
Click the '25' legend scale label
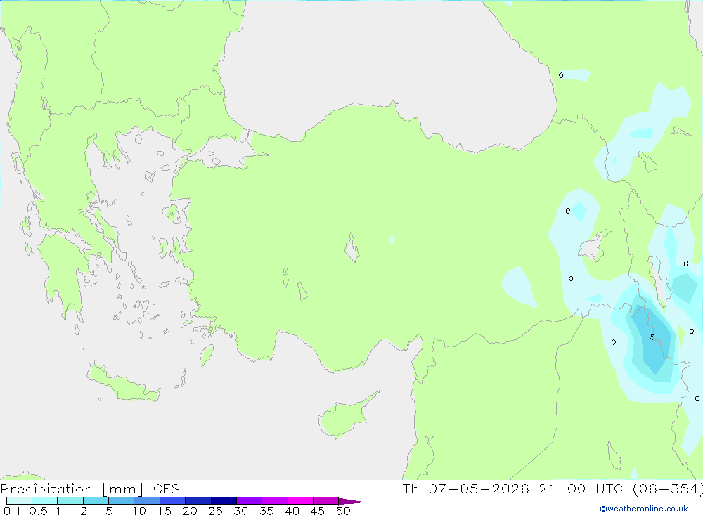point(215,511)
